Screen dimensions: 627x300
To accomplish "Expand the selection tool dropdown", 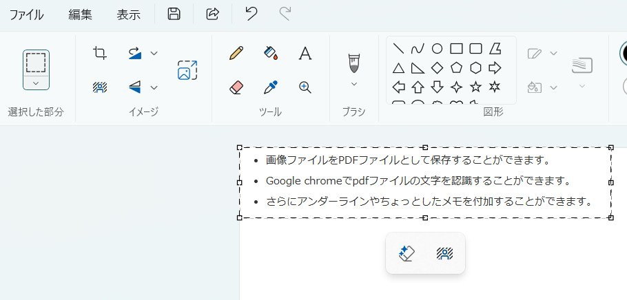I will [36, 83].
